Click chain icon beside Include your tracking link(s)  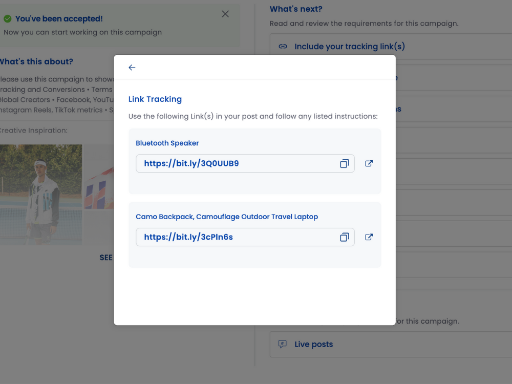click(283, 47)
